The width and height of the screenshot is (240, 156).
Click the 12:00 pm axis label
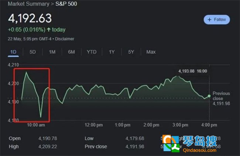coord(94,125)
